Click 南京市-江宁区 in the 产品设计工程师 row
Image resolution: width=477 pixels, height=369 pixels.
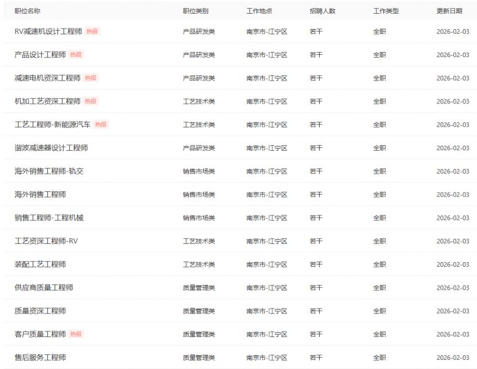[267, 55]
